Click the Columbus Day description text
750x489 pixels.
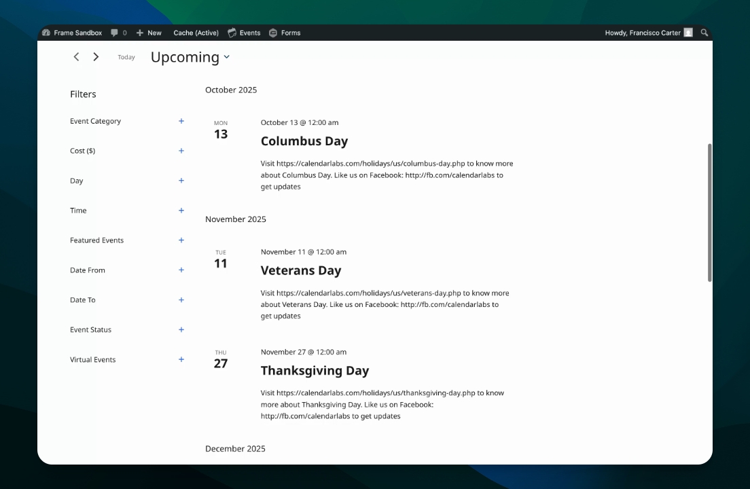point(387,175)
